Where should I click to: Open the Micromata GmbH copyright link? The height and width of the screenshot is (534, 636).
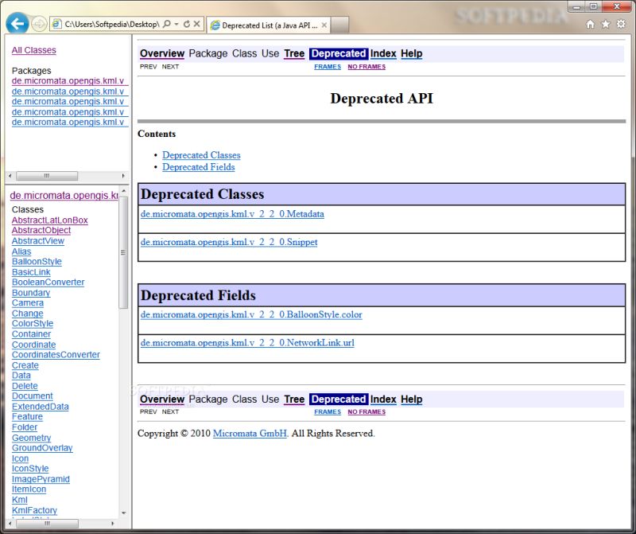(250, 433)
